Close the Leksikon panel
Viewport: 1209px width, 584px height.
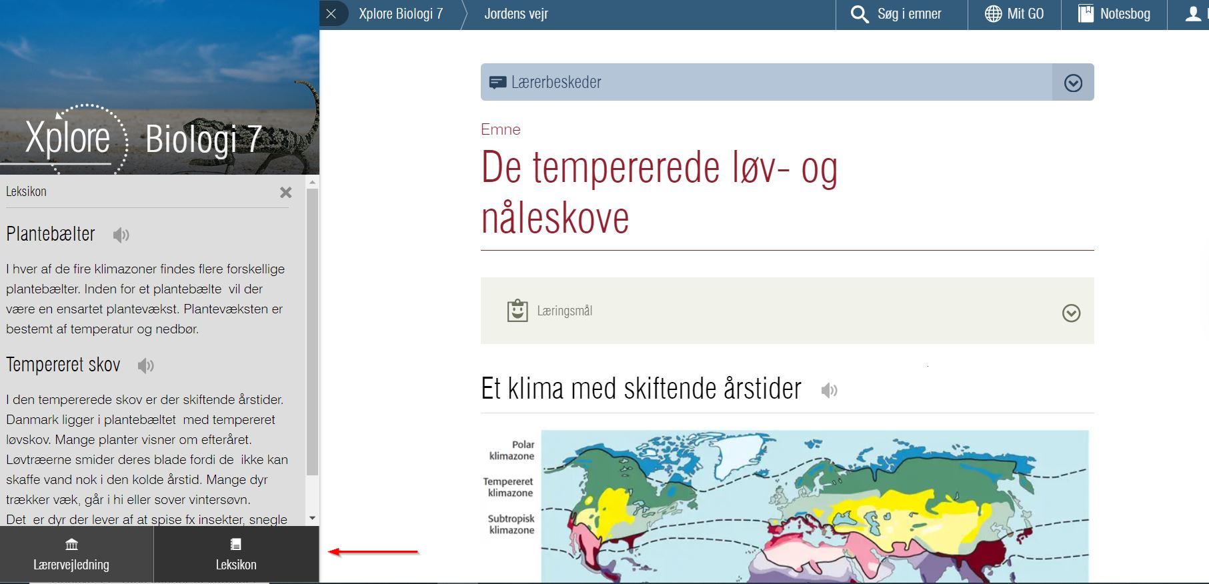pyautogui.click(x=285, y=193)
